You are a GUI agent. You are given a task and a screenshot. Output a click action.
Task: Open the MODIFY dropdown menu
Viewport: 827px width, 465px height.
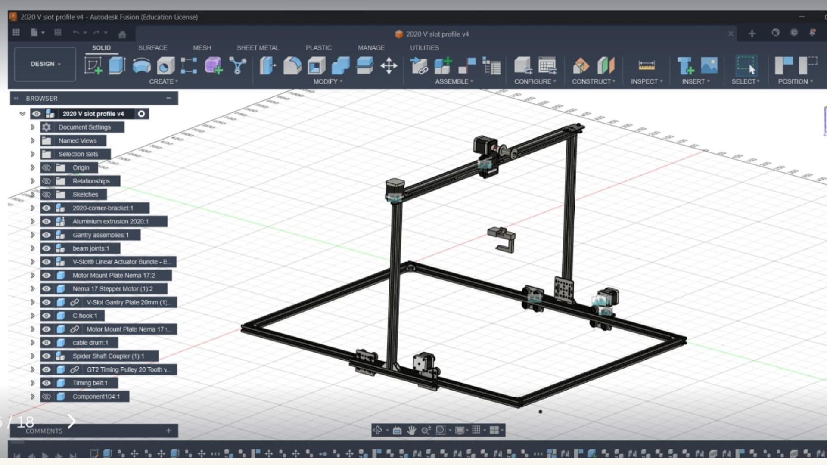(328, 81)
